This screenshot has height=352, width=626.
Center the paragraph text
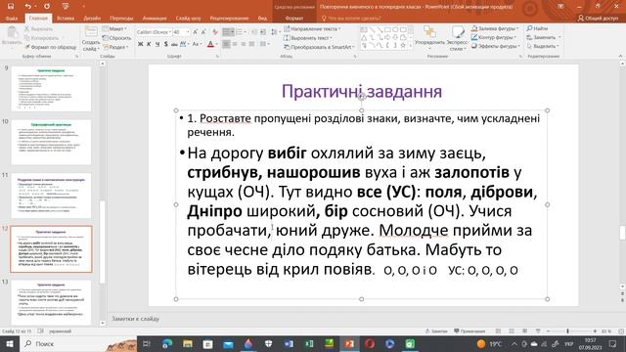pyautogui.click(x=235, y=44)
